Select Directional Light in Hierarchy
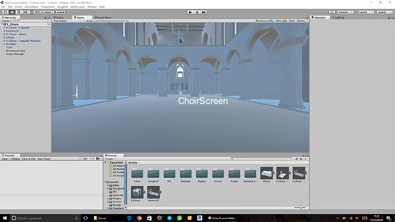Viewport: 395px width, 222px height. [16, 51]
